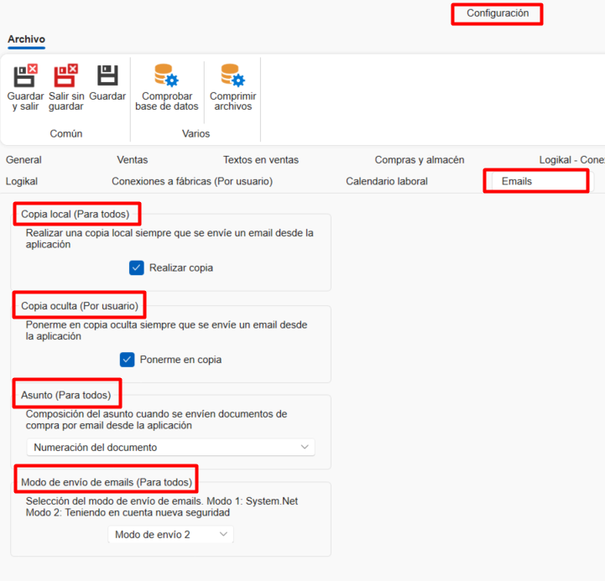Click the Realizar una copia local description
The width and height of the screenshot is (605, 581).
(170, 239)
